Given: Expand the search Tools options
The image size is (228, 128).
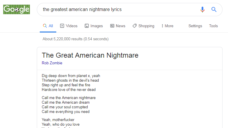Looking at the screenshot, I should coord(213,26).
